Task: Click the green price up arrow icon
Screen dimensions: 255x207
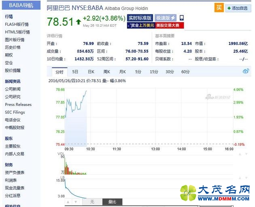Action: pyautogui.click(x=79, y=22)
